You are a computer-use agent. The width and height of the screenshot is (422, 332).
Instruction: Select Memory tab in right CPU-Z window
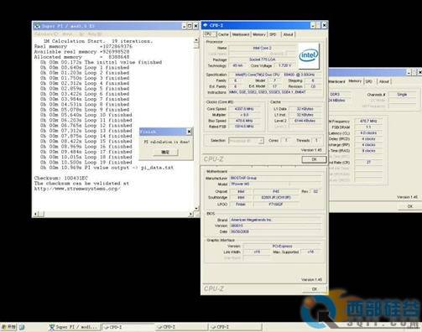click(355, 81)
